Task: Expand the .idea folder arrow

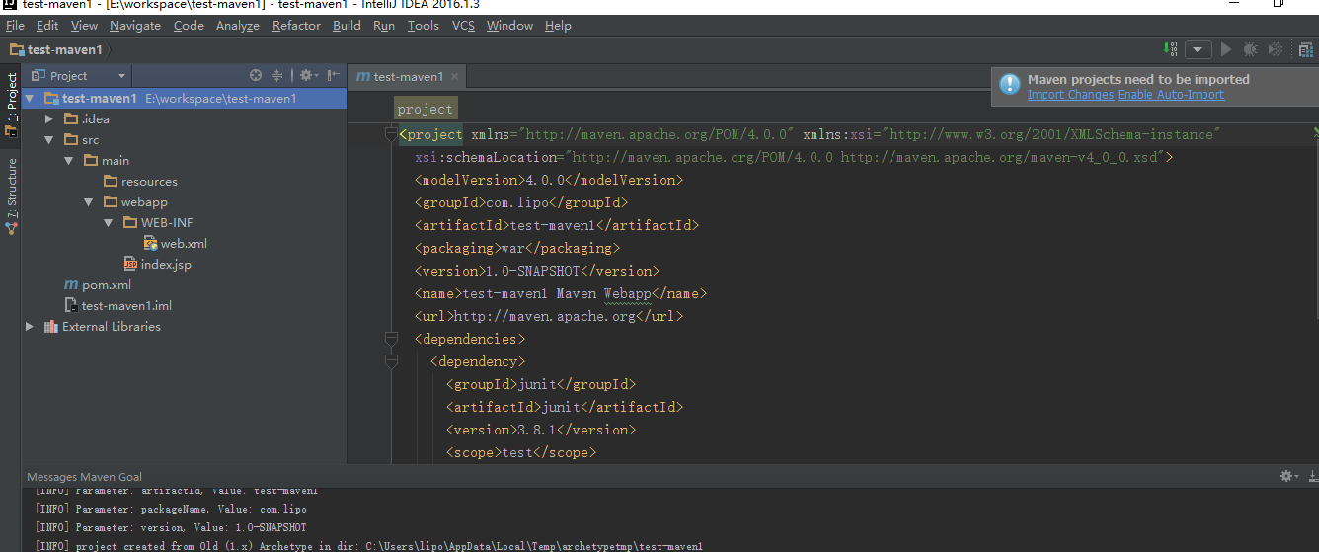Action: (x=49, y=118)
